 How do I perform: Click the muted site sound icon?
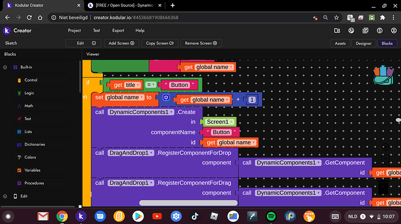[315, 18]
